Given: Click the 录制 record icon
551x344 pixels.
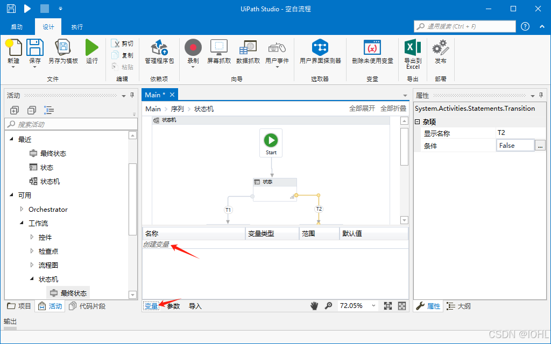Looking at the screenshot, I should tap(193, 48).
